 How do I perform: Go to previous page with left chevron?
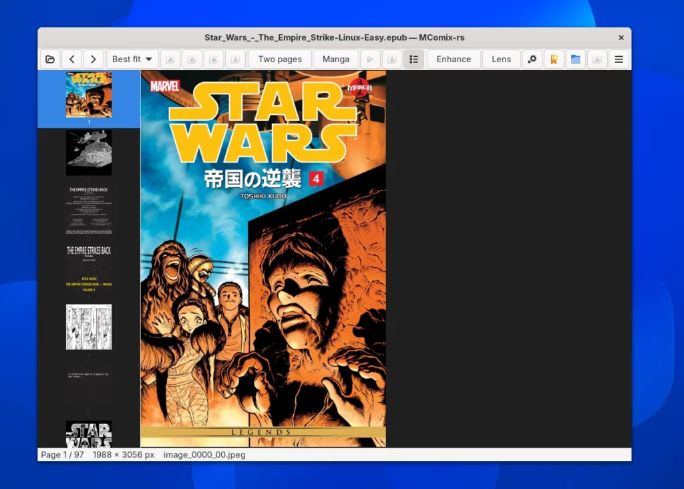(72, 59)
